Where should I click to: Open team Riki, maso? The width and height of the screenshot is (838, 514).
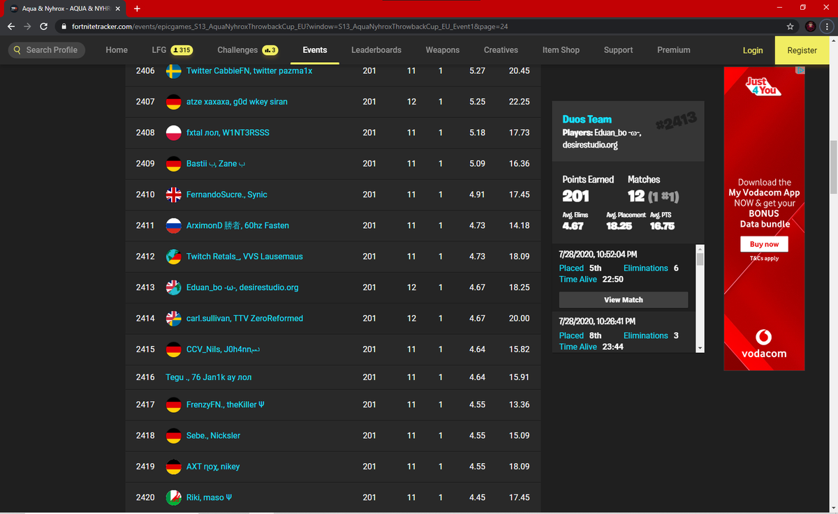(209, 497)
